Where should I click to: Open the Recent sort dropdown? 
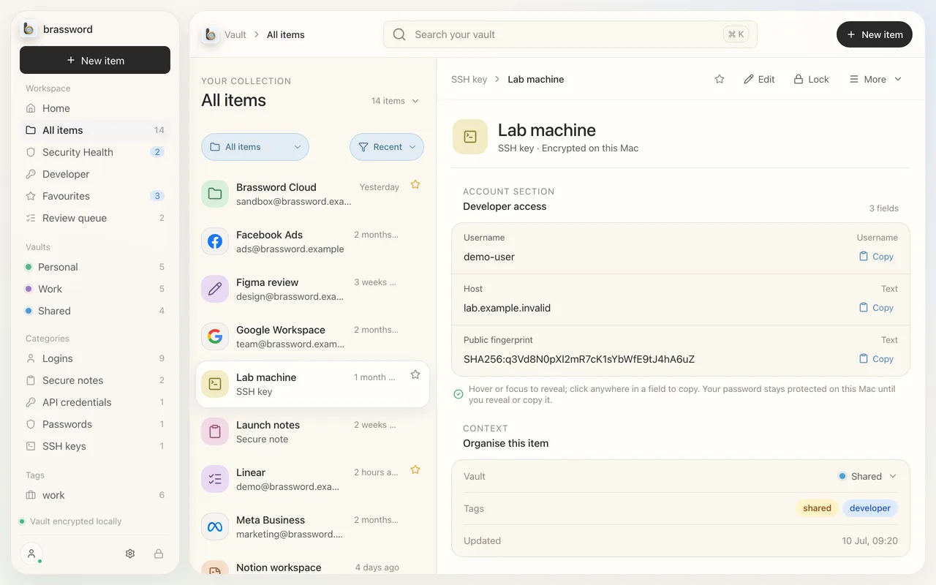point(387,147)
